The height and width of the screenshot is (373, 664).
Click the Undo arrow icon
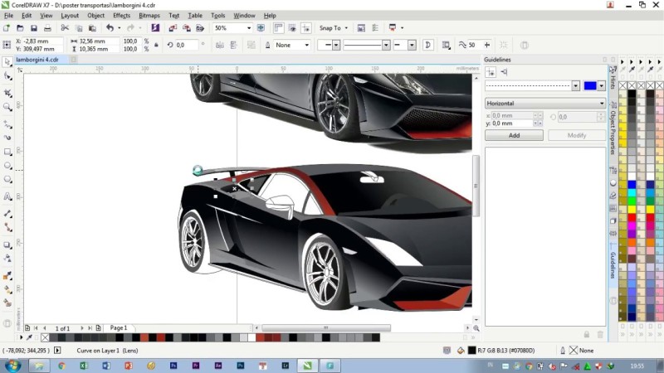point(110,28)
